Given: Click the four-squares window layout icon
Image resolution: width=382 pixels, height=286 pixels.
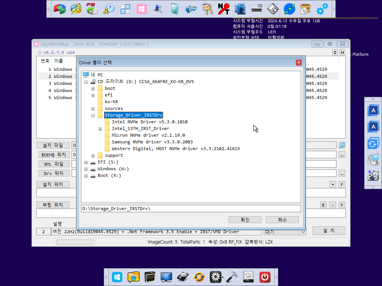Looking at the screenshot, I should click(125, 9).
